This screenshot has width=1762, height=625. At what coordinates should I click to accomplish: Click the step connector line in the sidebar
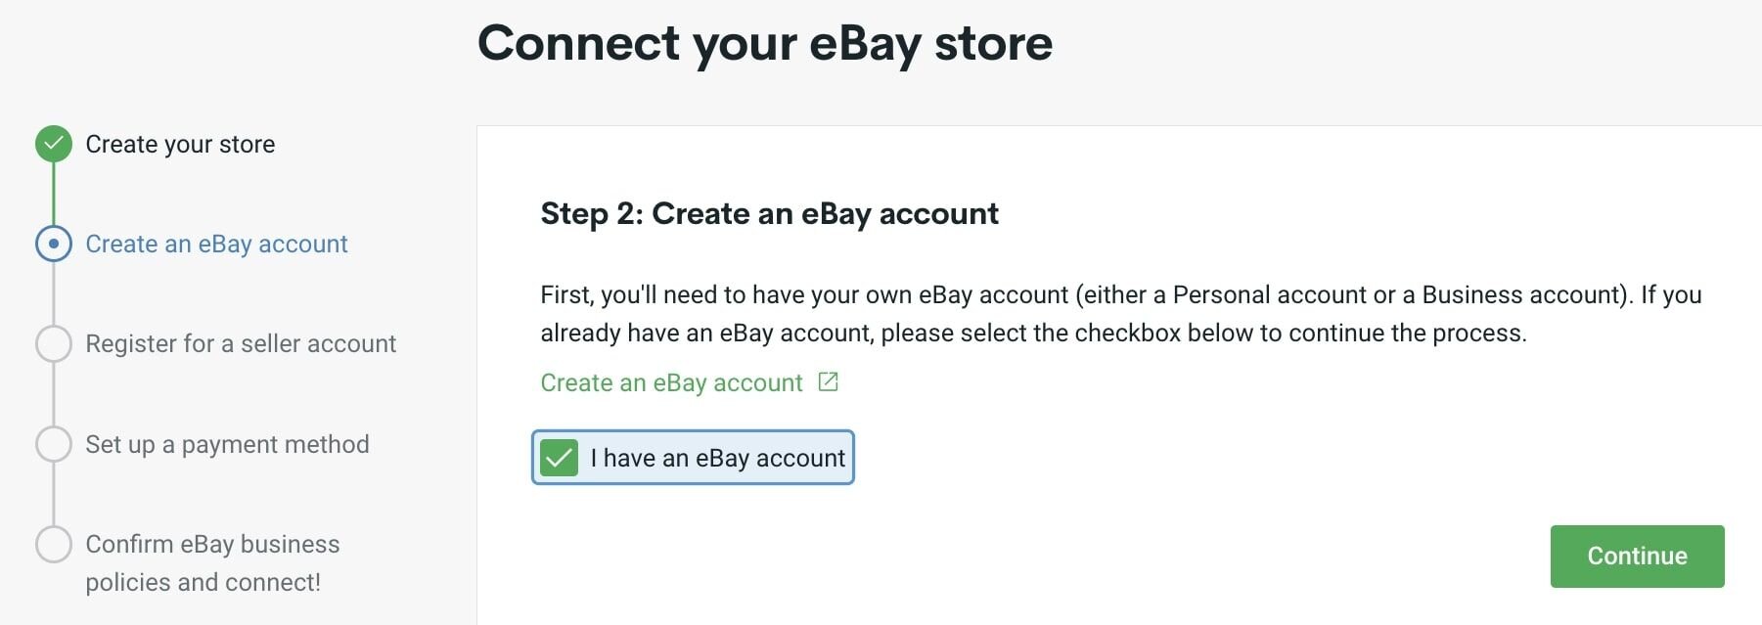click(54, 293)
